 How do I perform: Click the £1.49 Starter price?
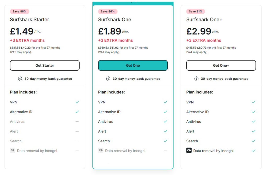(22, 31)
